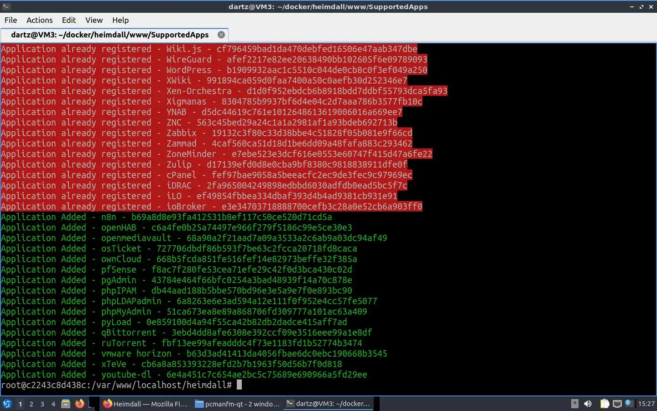Click the Zulip already registered line

coord(204,164)
